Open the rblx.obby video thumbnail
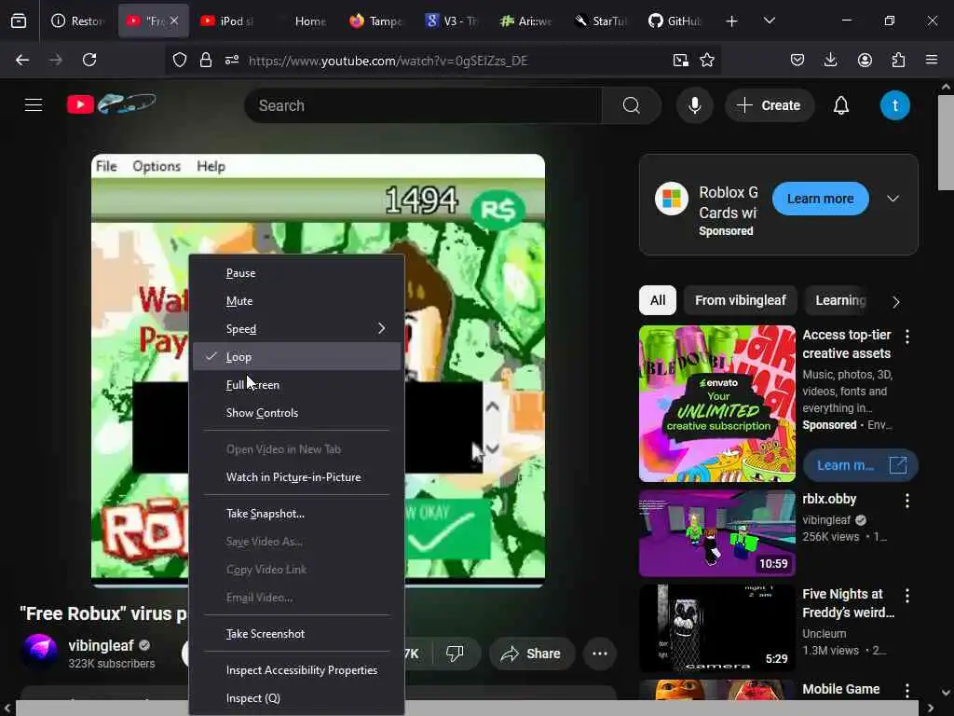Image resolution: width=954 pixels, height=716 pixels. (x=717, y=532)
